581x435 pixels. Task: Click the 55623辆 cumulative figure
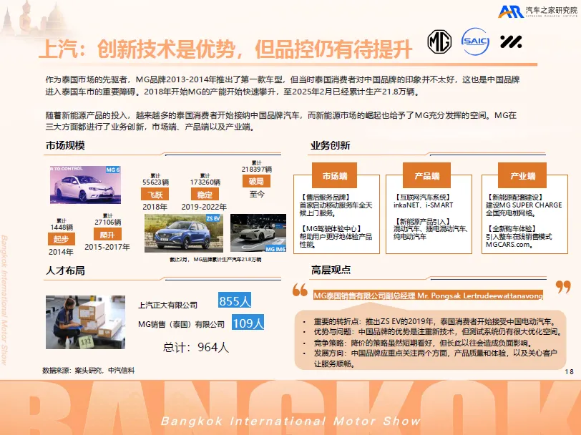coord(156,182)
